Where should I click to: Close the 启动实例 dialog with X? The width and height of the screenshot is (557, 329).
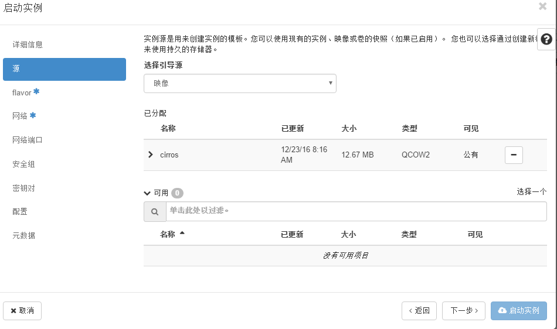pos(542,6)
